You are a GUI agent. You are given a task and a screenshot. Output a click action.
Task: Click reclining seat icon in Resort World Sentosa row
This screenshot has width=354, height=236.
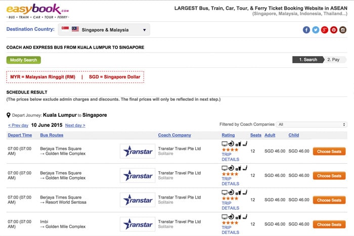tap(245, 192)
